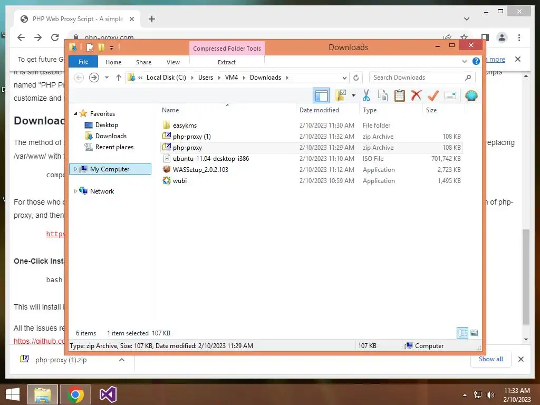Open Chrome three-dot menu

[519, 37]
